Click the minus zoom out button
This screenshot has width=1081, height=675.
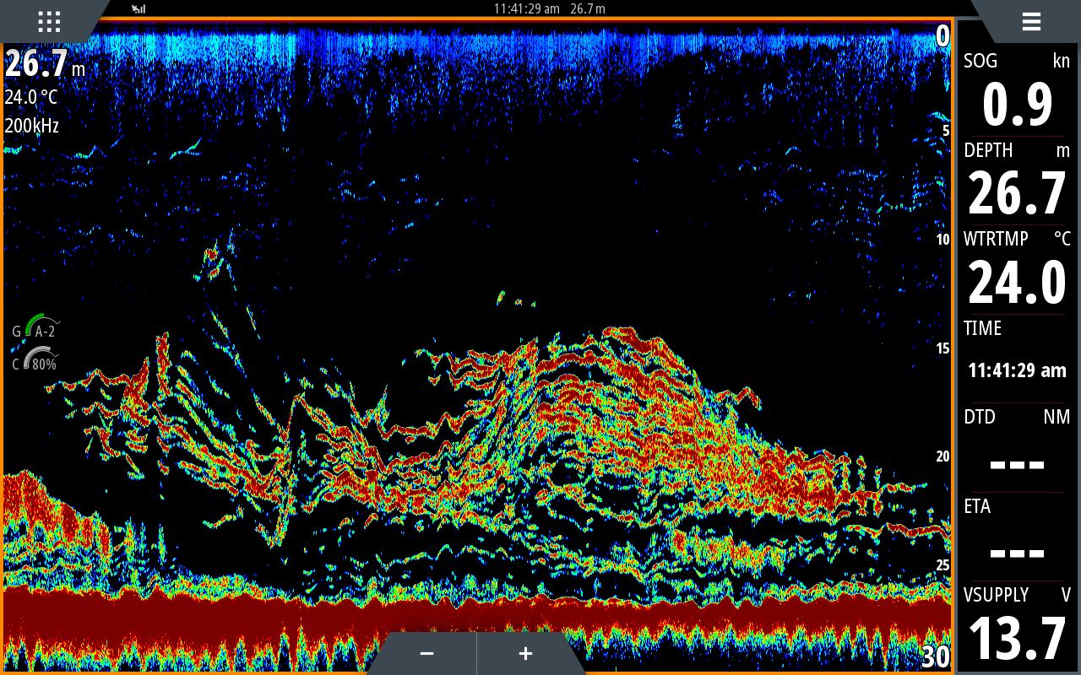point(426,653)
